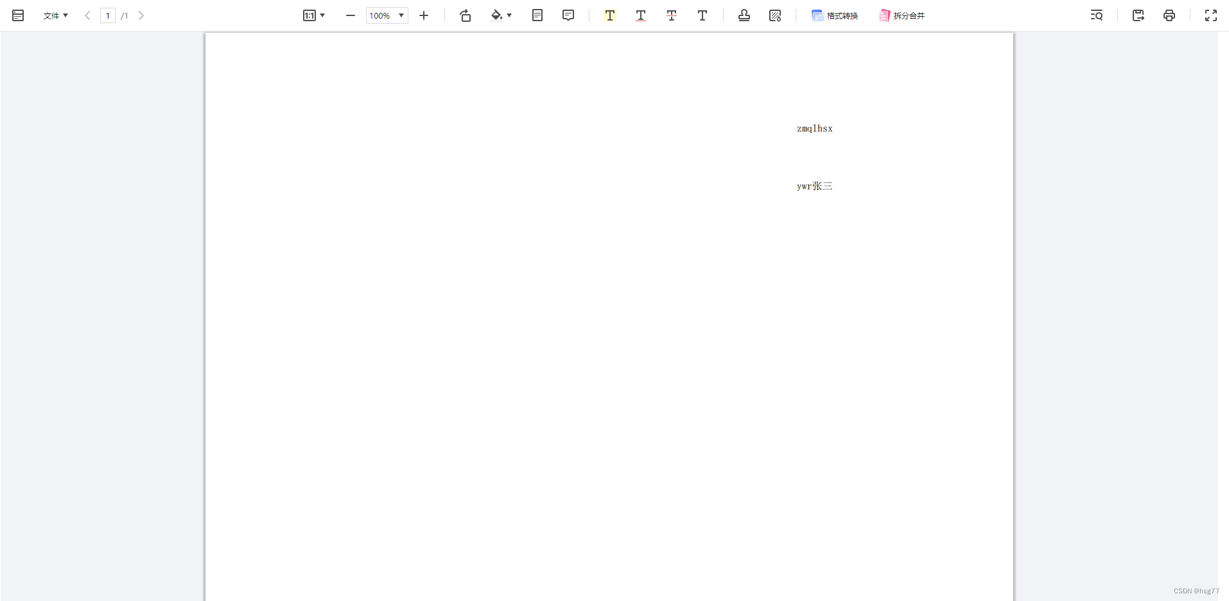This screenshot has width=1229, height=601.
Task: Open the watermark editing tool
Action: 776,15
